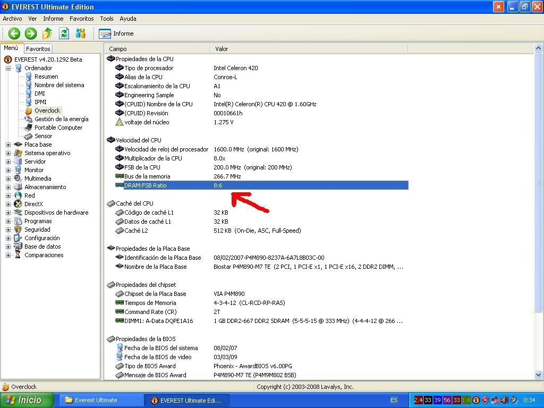Select the Chipset de la Placa Base row

(x=257, y=294)
